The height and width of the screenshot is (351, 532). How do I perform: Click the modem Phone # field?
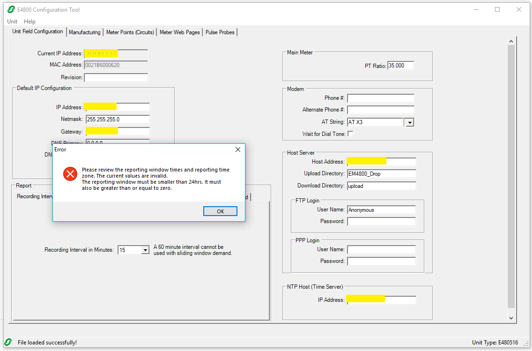tap(381, 98)
